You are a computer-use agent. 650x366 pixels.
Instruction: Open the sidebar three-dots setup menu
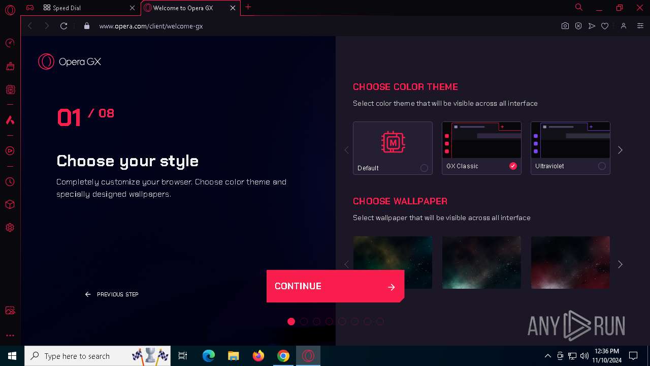[10, 335]
